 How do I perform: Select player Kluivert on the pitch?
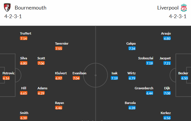click(61, 73)
